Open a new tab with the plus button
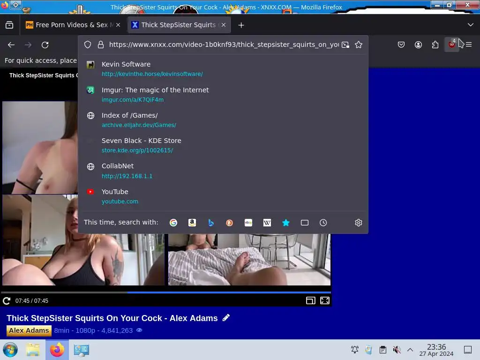The width and height of the screenshot is (480, 360). click(241, 25)
